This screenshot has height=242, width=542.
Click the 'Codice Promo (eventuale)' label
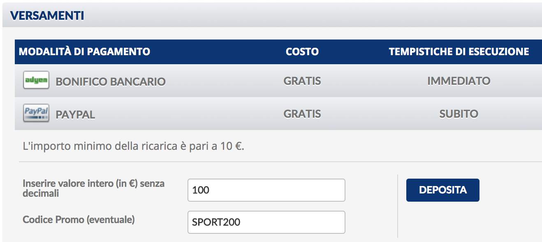[79, 220]
